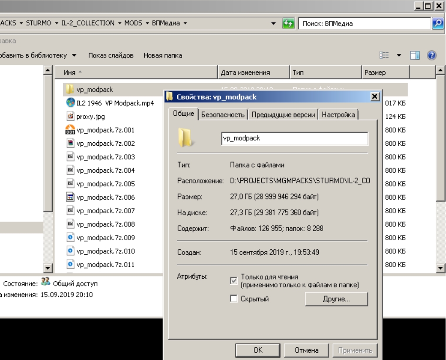Toggle the read-only attribute checkbox
446x360 pixels.
[233, 281]
